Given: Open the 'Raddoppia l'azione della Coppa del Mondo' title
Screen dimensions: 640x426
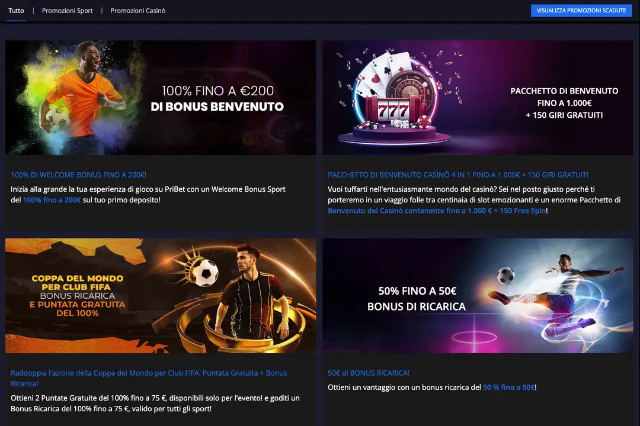Looking at the screenshot, I should click(x=148, y=373).
